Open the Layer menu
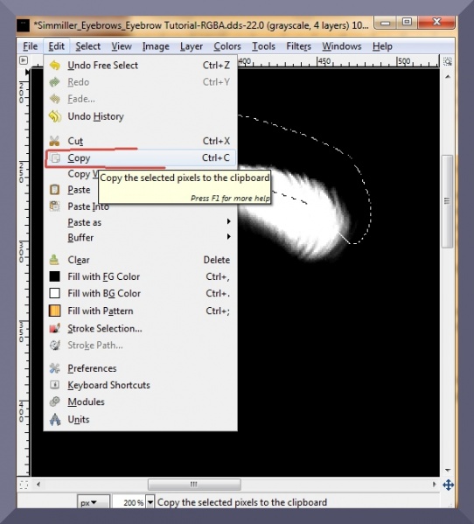This screenshot has width=474, height=524. click(x=191, y=46)
